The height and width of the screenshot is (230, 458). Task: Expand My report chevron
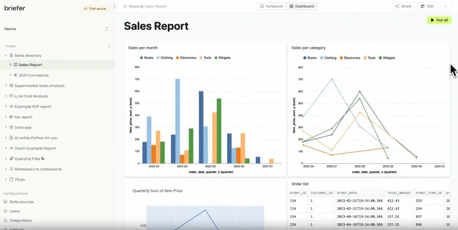pyautogui.click(x=6, y=117)
